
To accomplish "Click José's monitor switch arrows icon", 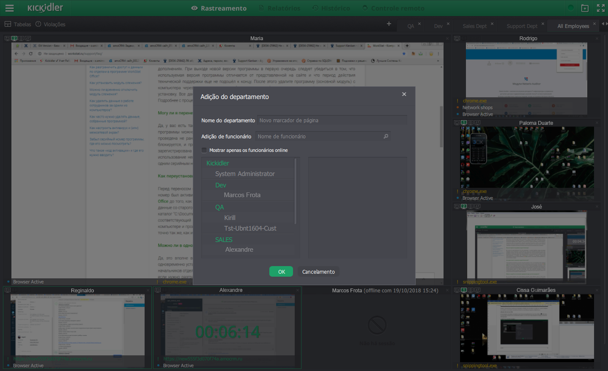I will [477, 206].
